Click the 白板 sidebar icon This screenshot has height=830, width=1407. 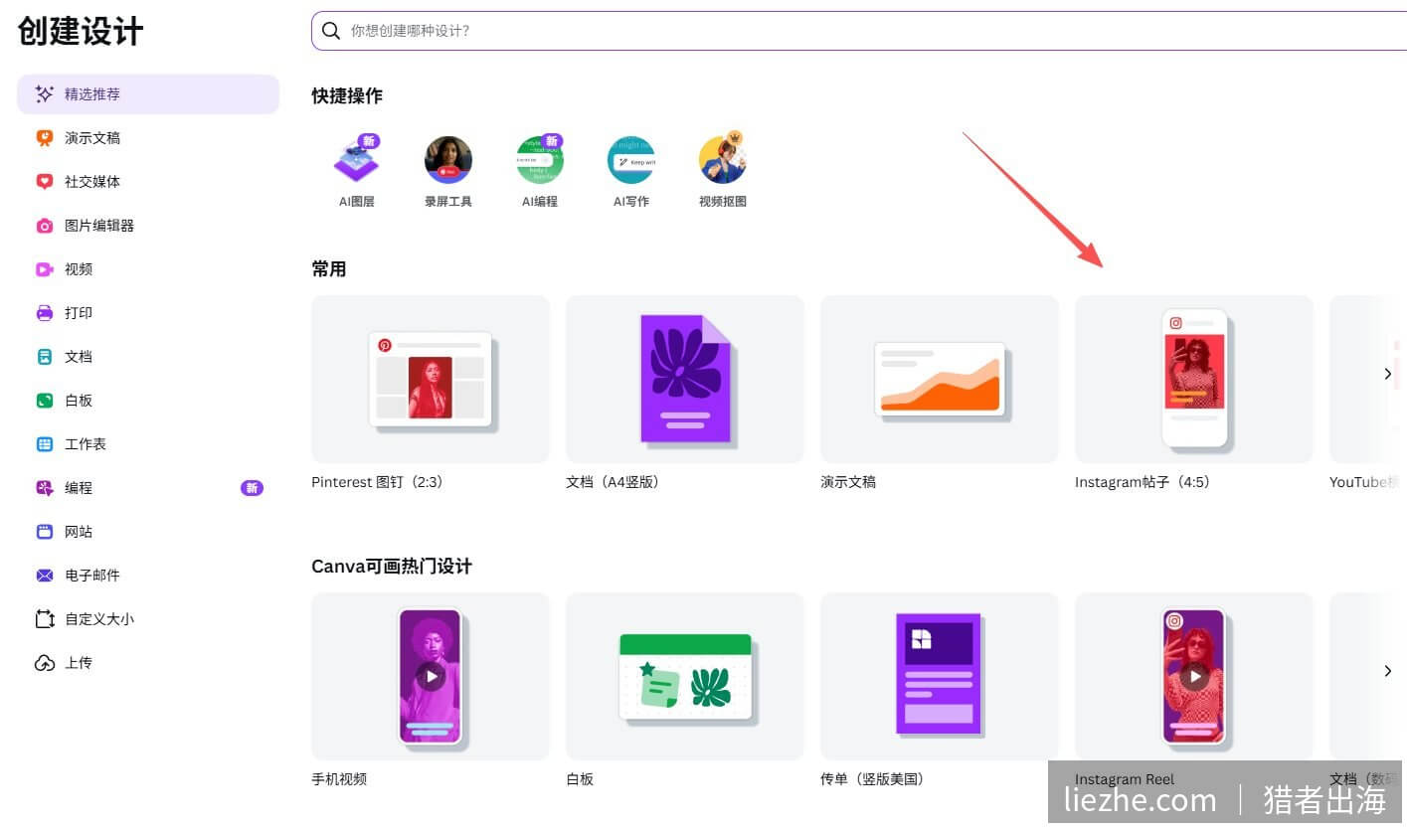[44, 401]
